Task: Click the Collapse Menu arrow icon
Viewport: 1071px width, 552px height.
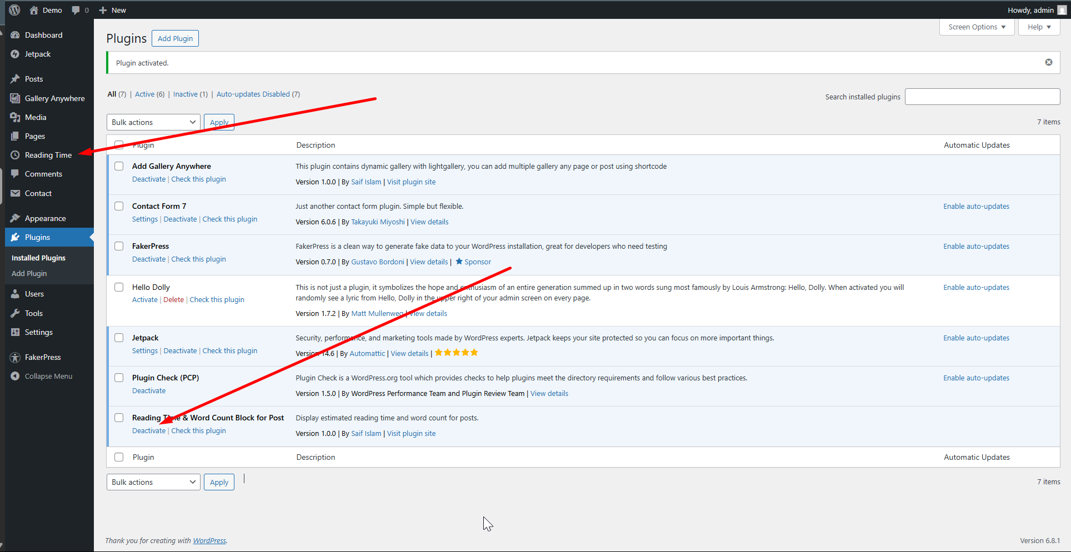Action: tap(15, 376)
